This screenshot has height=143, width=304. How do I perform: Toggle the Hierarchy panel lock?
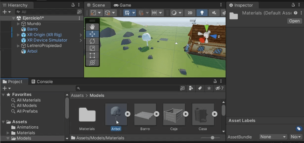(73, 5)
